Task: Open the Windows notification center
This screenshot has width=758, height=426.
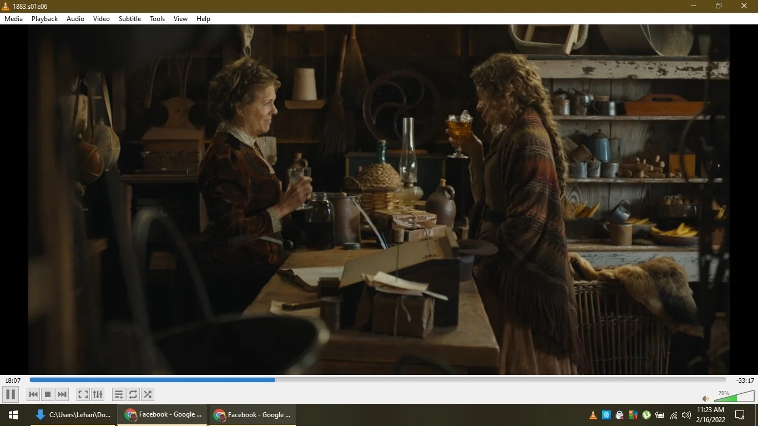Action: tap(740, 415)
